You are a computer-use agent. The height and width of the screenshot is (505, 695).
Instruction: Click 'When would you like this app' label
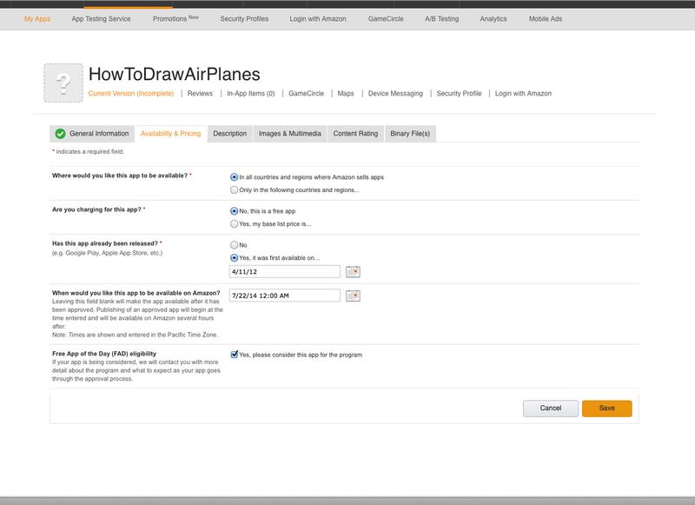(136, 293)
